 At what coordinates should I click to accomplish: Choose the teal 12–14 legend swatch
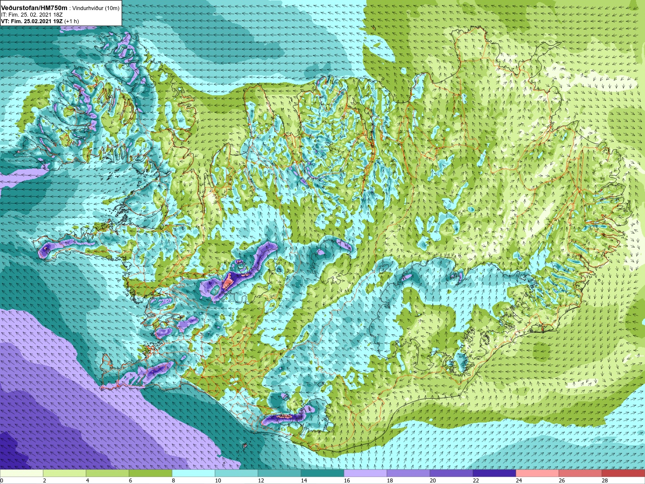[279, 473]
